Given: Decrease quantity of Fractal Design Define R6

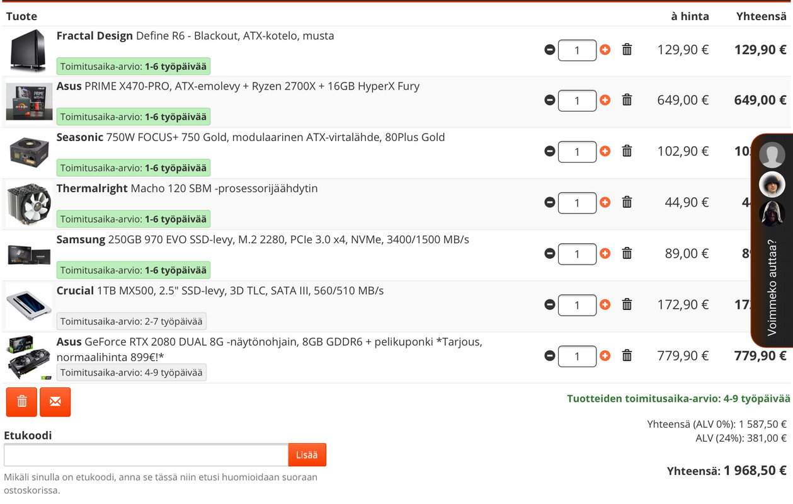Looking at the screenshot, I should 550,49.
